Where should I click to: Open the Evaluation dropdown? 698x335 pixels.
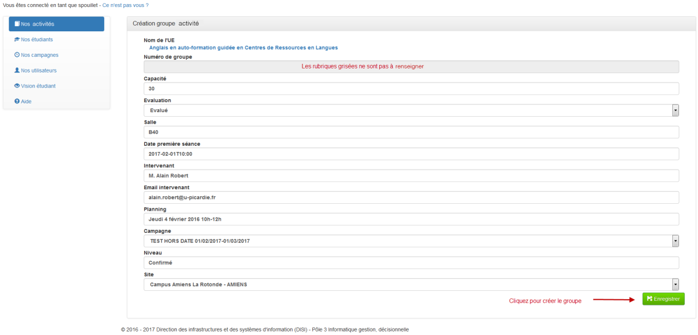[x=411, y=110]
